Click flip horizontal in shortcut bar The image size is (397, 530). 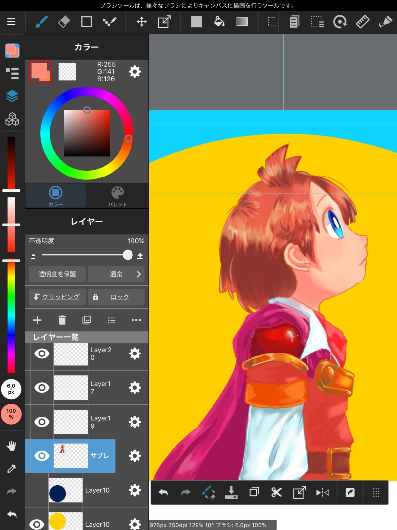pos(322,493)
